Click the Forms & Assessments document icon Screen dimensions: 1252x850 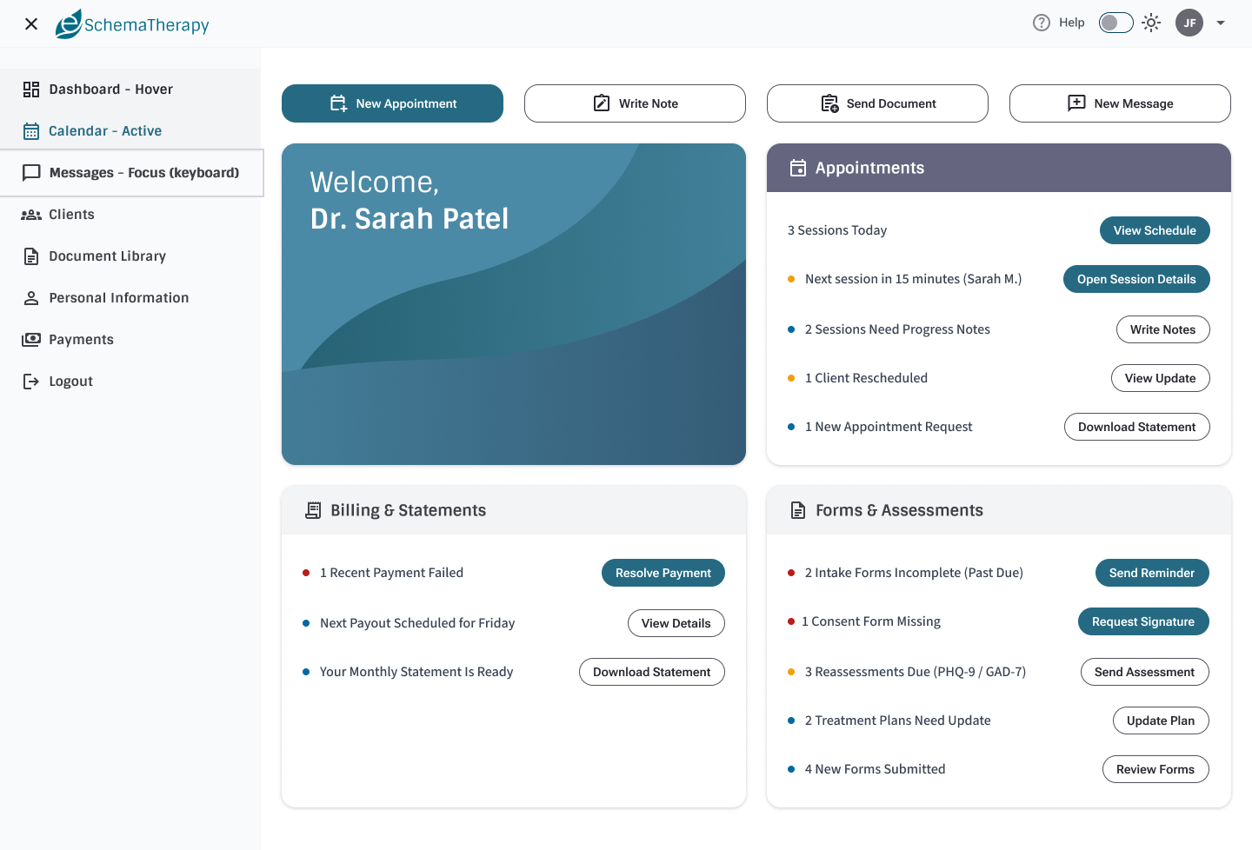coord(798,510)
